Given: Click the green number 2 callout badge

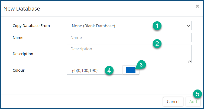Looking at the screenshot, I should [x=157, y=43].
